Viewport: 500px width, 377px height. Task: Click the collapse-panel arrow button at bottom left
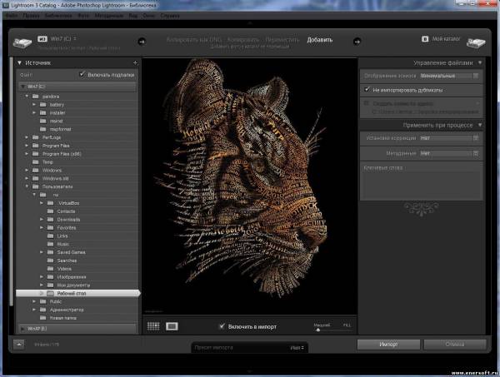tap(19, 345)
